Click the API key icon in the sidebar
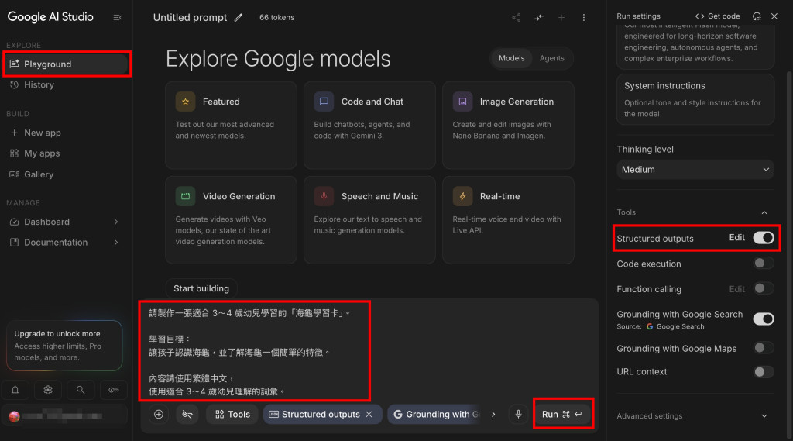 pyautogui.click(x=113, y=390)
